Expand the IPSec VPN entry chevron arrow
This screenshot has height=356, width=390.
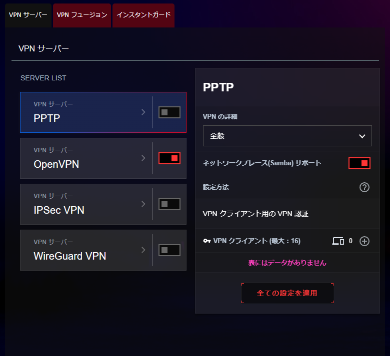click(x=143, y=204)
